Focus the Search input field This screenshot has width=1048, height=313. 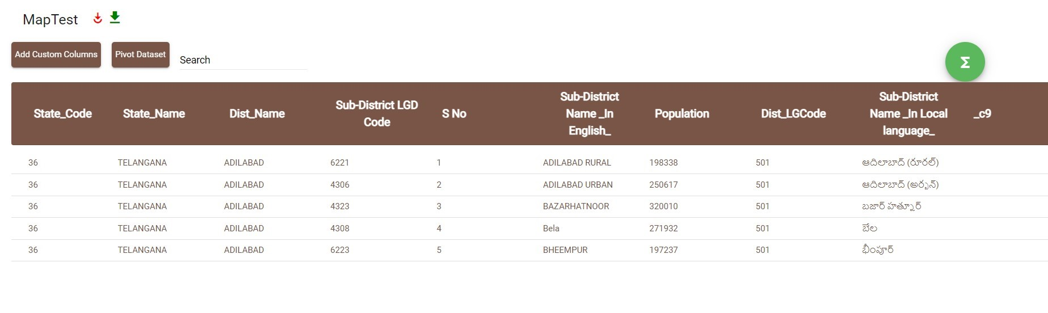(243, 60)
